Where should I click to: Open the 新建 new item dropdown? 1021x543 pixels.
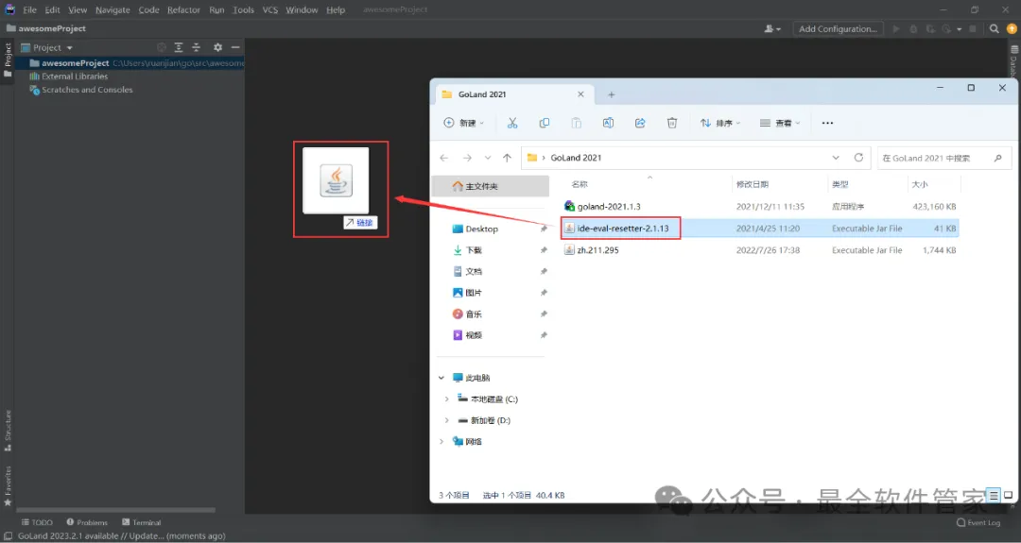point(463,123)
